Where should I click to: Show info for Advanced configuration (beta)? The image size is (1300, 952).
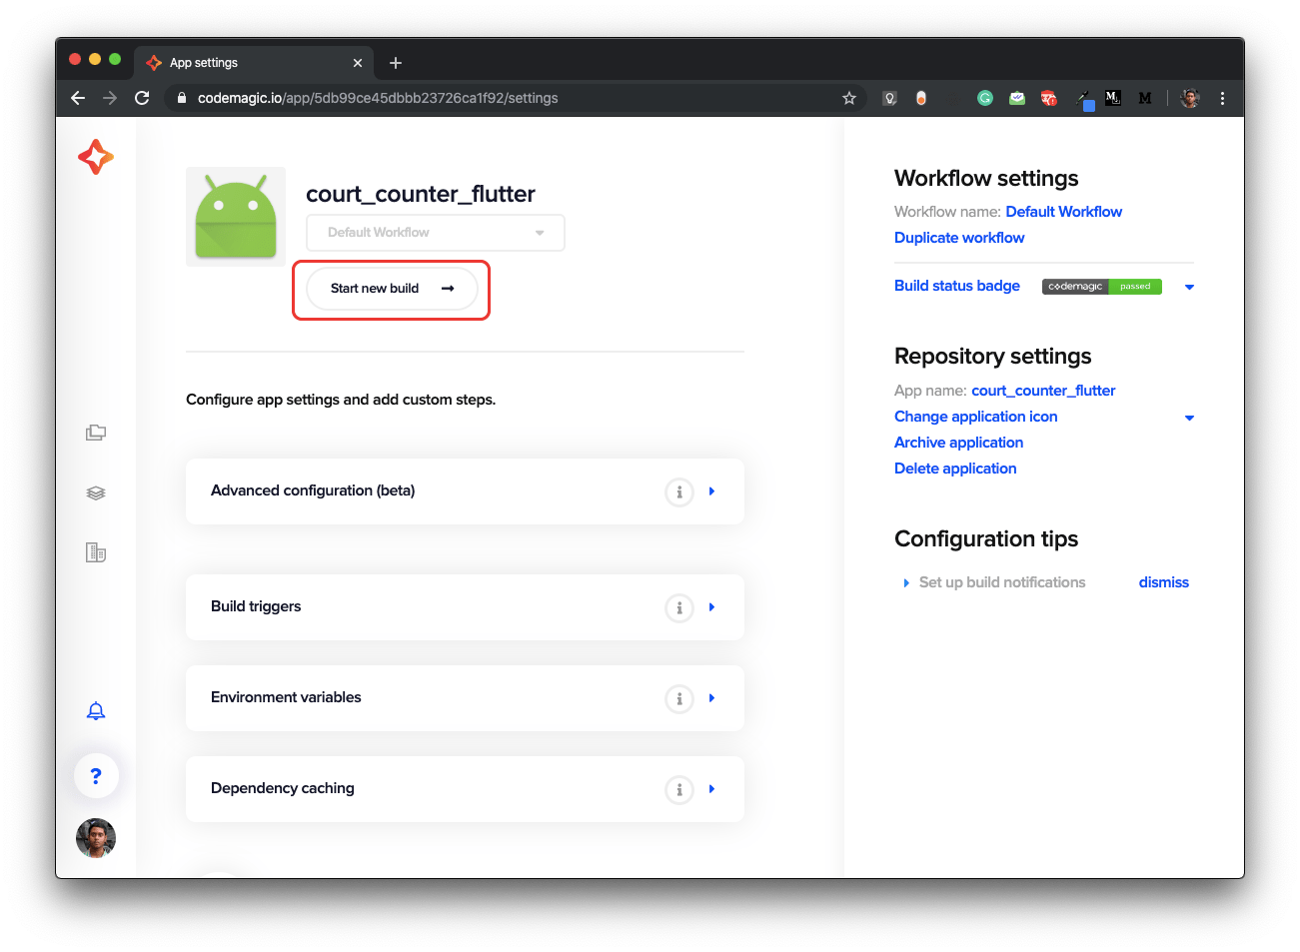pos(679,491)
